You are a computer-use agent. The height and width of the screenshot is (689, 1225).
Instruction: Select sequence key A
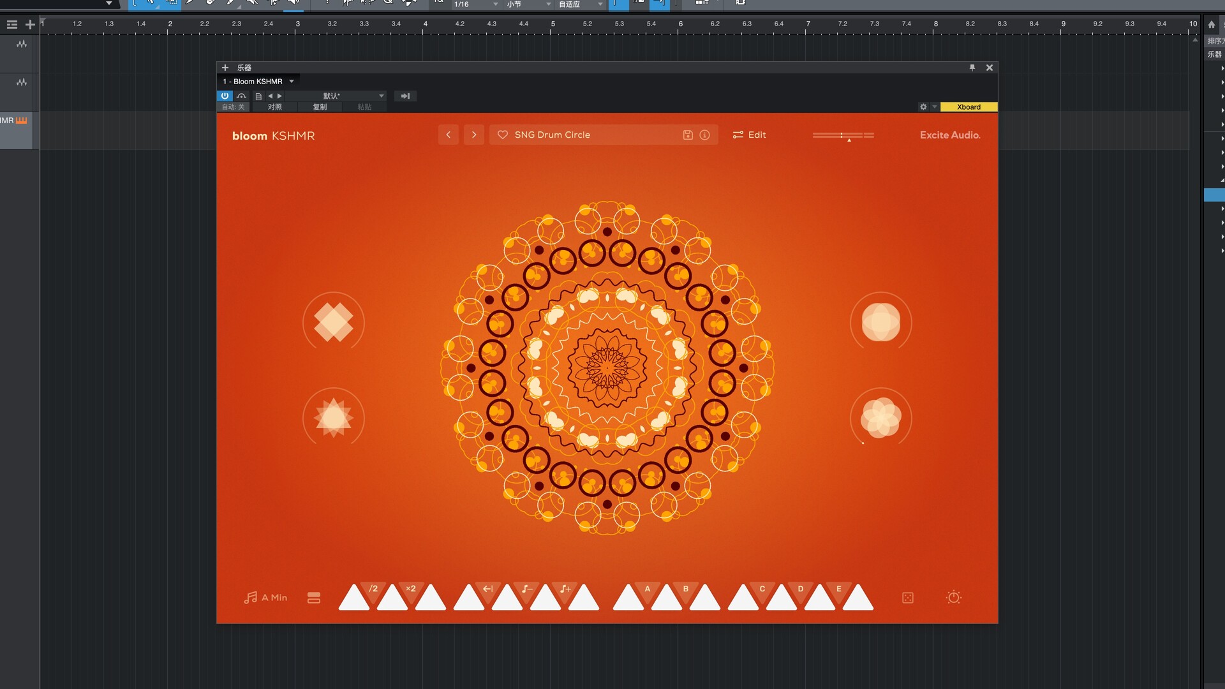click(648, 589)
